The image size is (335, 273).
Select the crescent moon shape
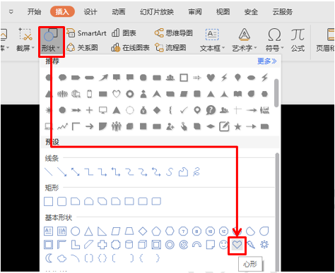49,258
